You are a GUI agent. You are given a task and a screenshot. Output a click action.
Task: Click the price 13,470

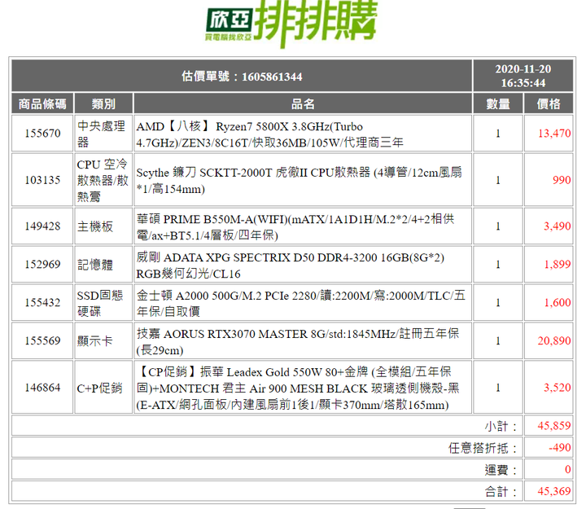click(554, 134)
